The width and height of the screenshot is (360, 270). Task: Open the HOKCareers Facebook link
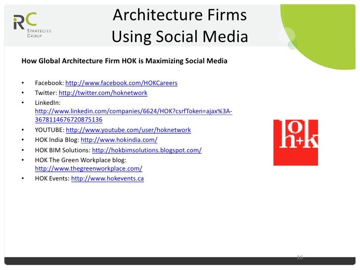point(121,83)
